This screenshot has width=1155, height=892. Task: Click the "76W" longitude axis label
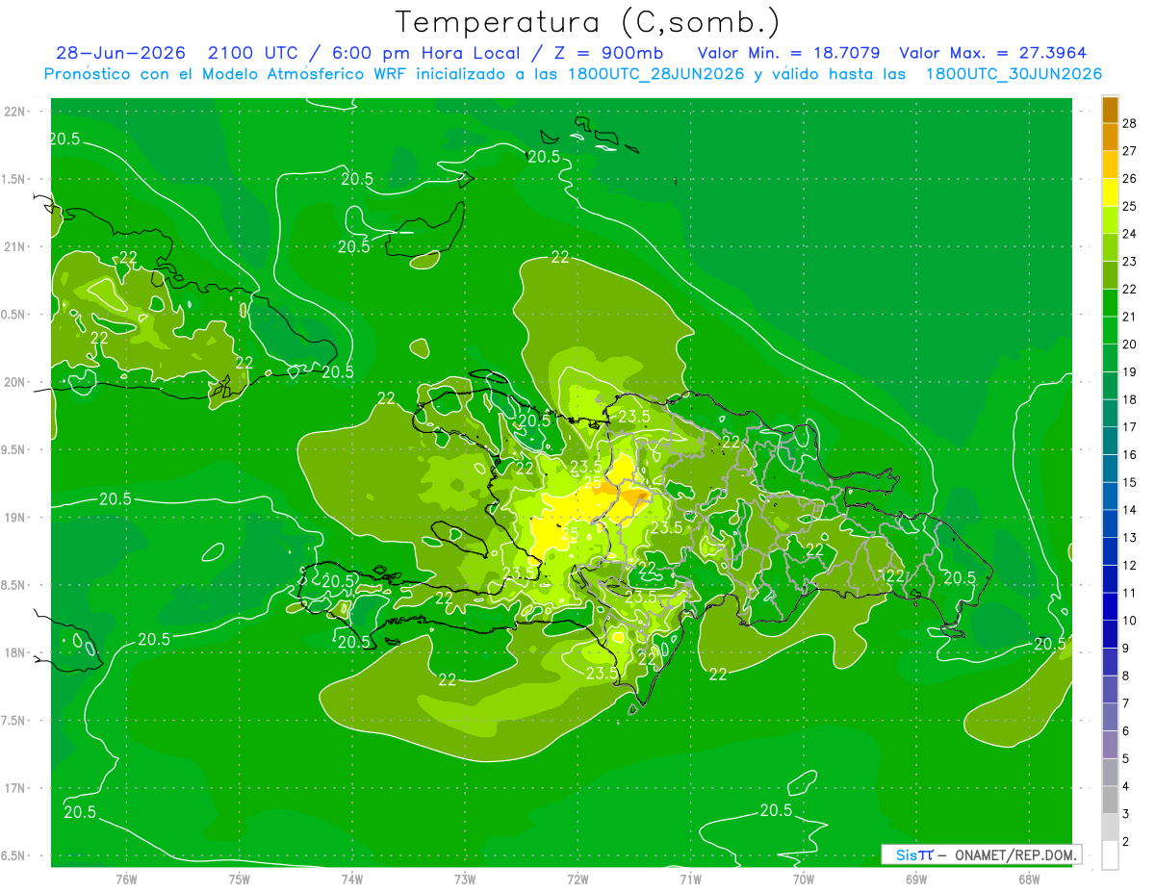pos(126,879)
